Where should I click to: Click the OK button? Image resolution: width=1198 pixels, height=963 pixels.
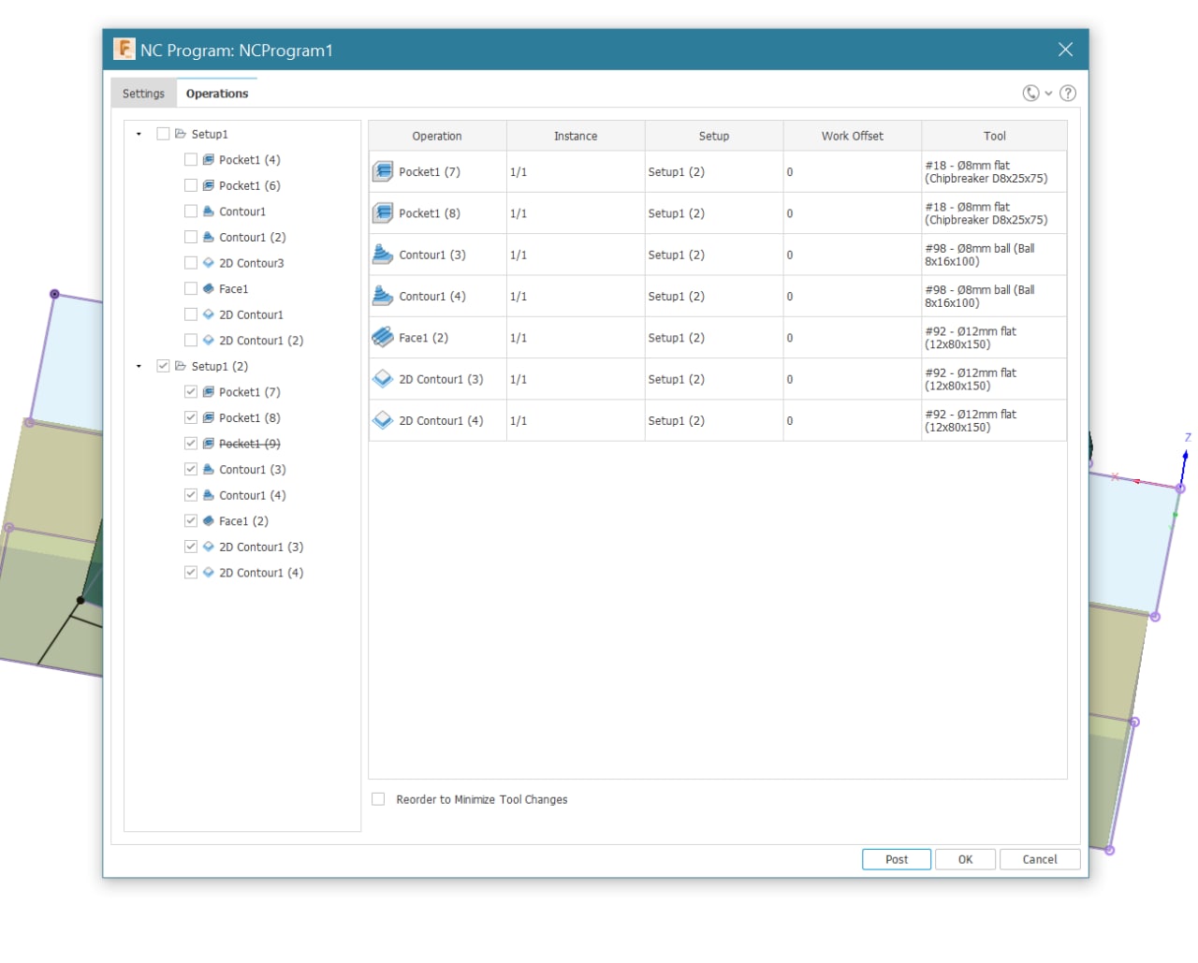click(966, 859)
